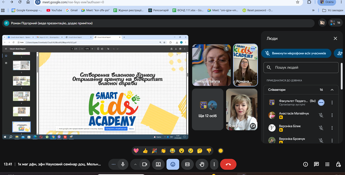The image size is (345, 175).
Task: Choose the yellow skin tone swatch
Action: click(221, 151)
